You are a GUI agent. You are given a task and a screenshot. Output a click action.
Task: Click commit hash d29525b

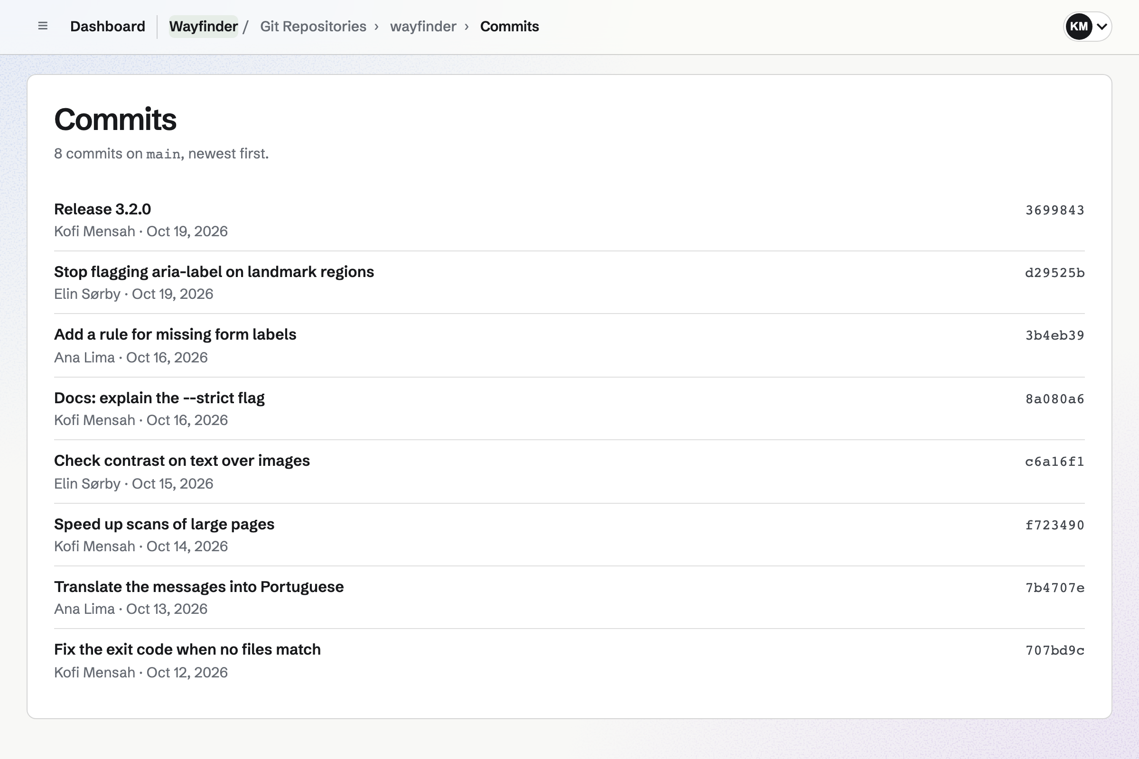(x=1055, y=273)
